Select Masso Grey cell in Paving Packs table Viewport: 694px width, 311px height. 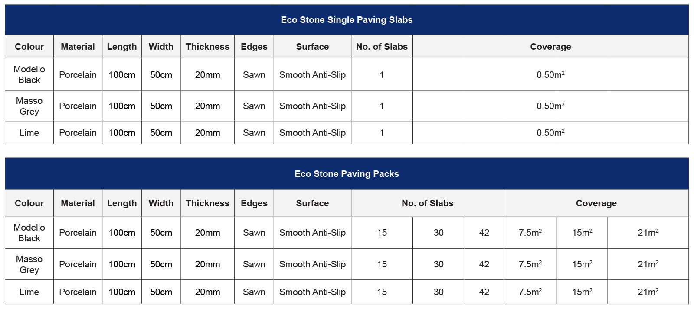click(29, 264)
